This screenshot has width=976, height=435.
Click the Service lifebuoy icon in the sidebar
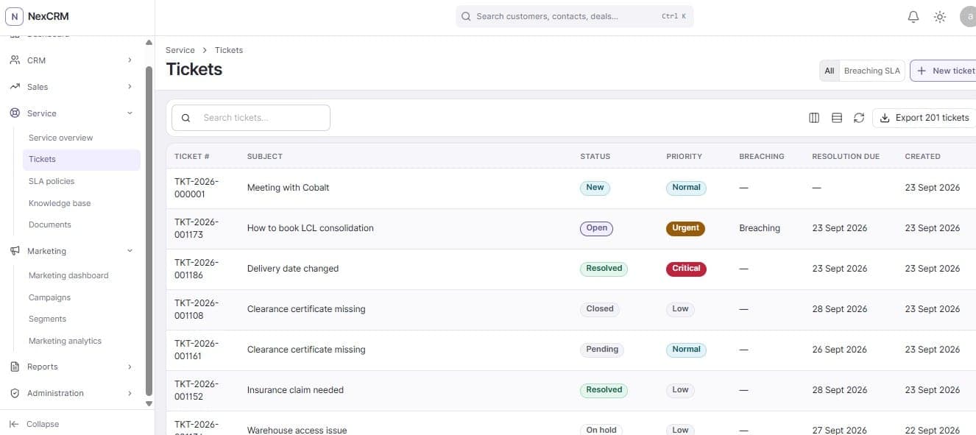(15, 113)
